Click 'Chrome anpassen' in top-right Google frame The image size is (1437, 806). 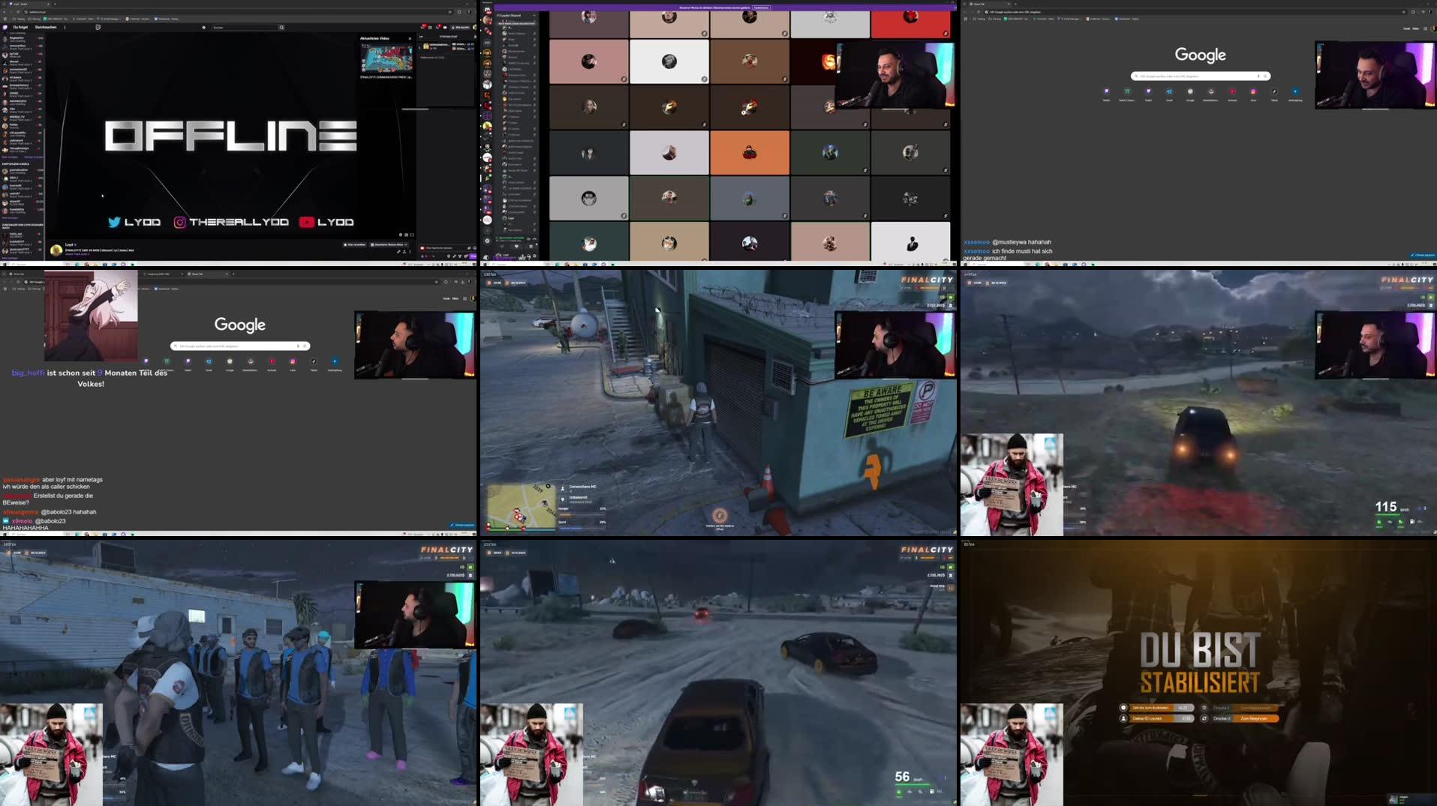pyautogui.click(x=1423, y=255)
